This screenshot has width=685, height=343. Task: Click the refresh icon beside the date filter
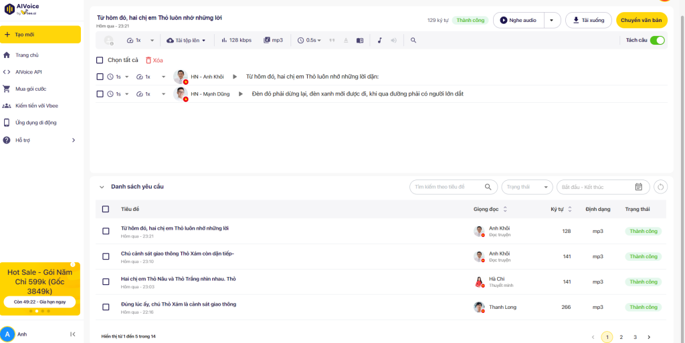[x=660, y=187]
